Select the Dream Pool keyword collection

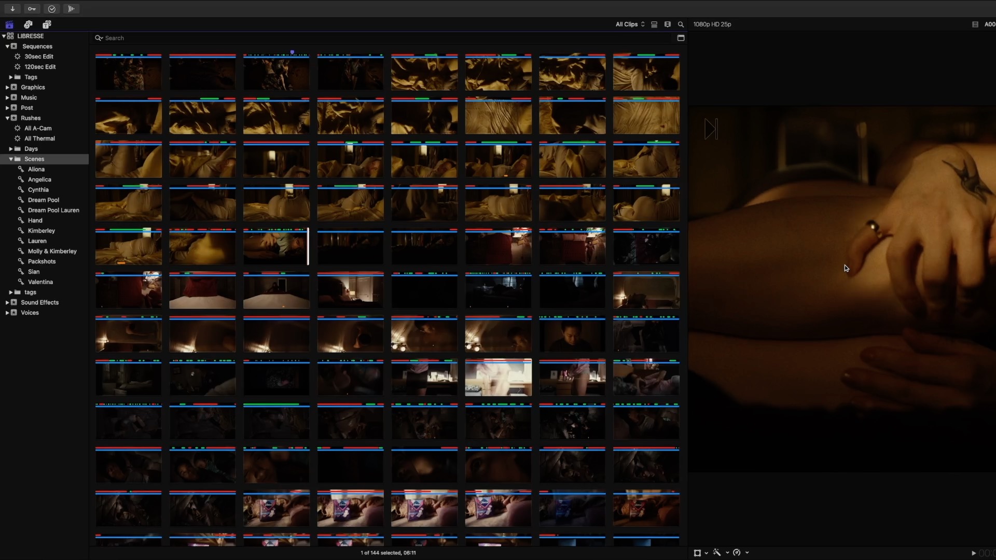pos(43,200)
